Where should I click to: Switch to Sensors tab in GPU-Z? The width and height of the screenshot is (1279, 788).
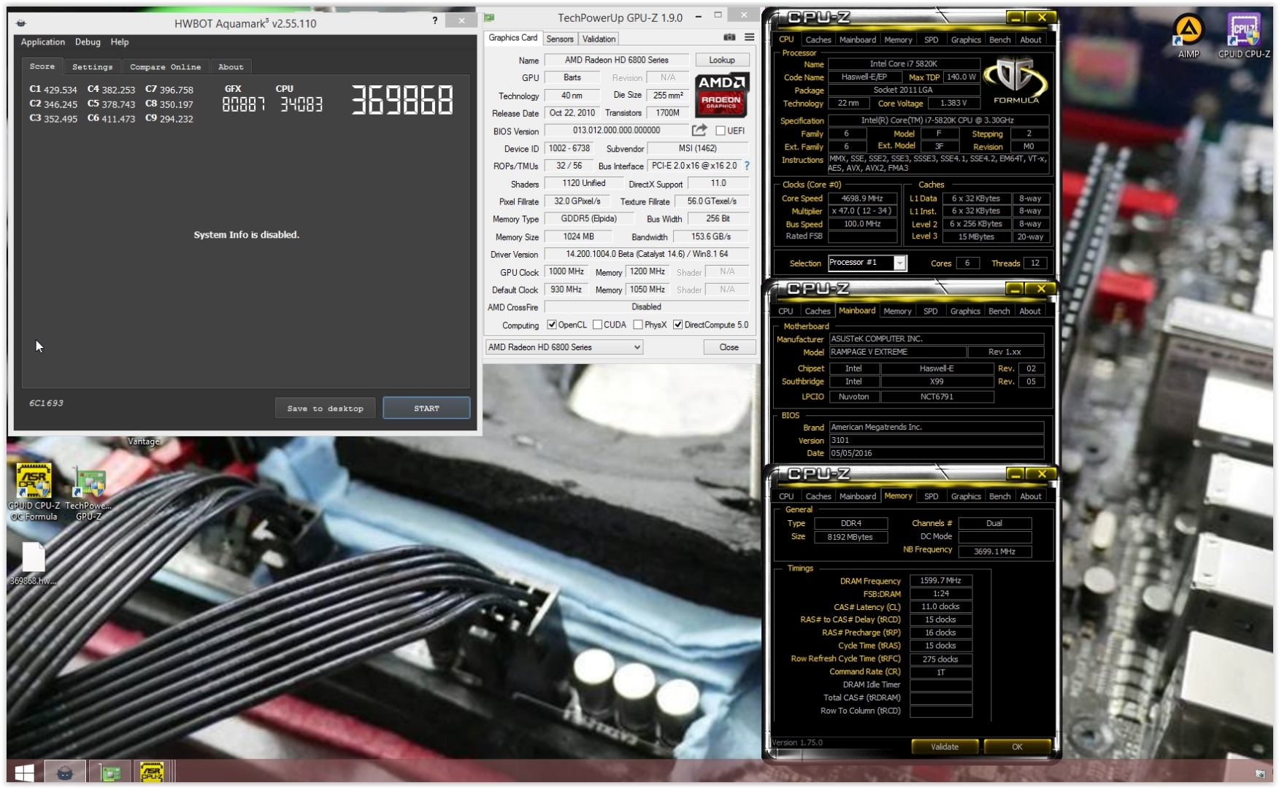(x=560, y=39)
